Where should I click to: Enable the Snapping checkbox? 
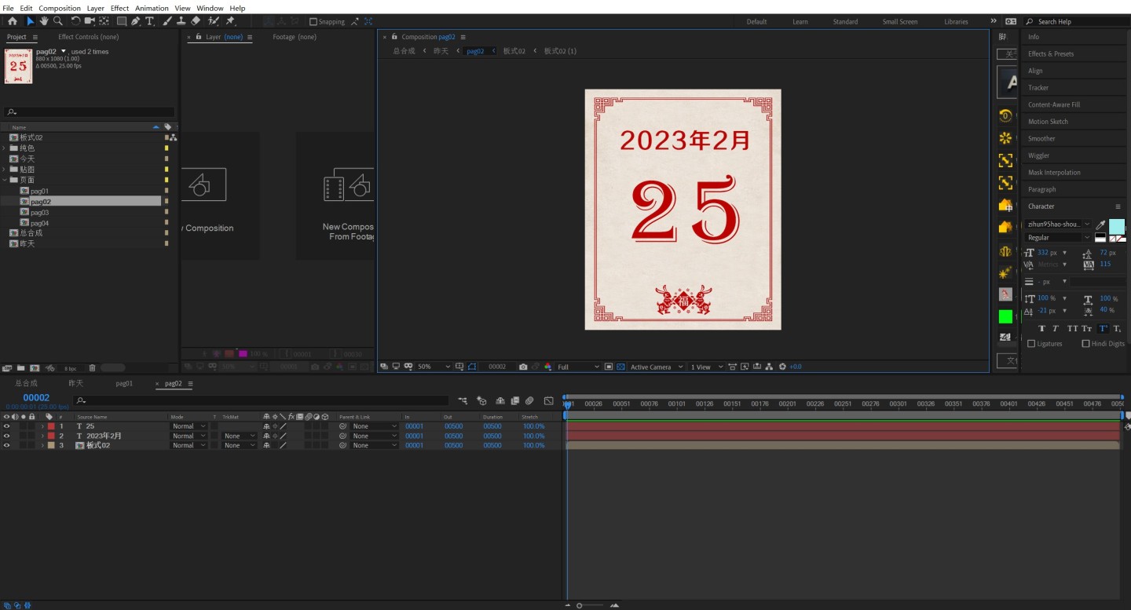(313, 22)
